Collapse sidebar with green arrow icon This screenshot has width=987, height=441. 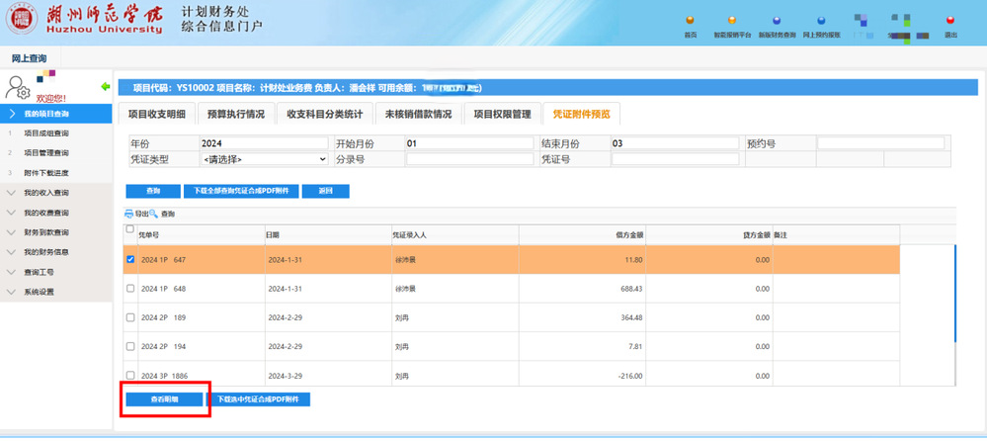click(x=106, y=86)
